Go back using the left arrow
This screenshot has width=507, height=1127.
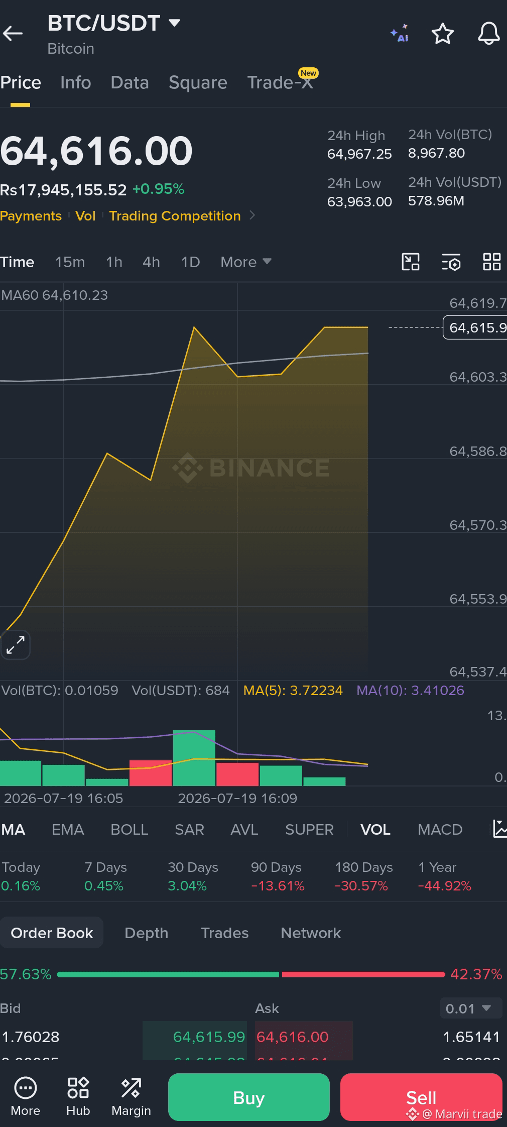[13, 34]
